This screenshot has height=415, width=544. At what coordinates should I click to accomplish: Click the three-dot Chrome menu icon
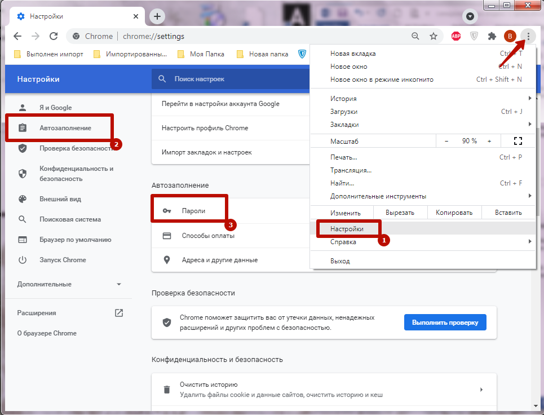coord(528,36)
